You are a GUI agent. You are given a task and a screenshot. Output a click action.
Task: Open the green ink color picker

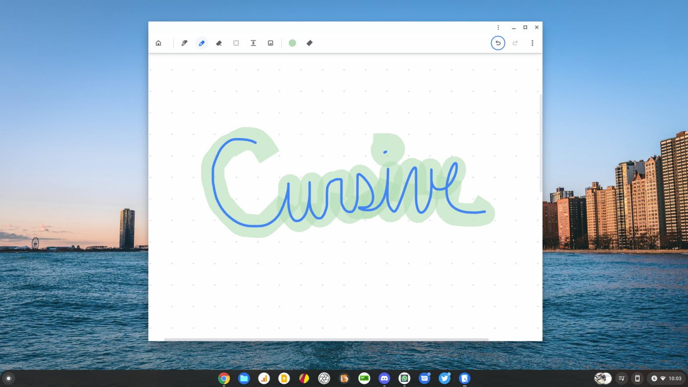[292, 43]
